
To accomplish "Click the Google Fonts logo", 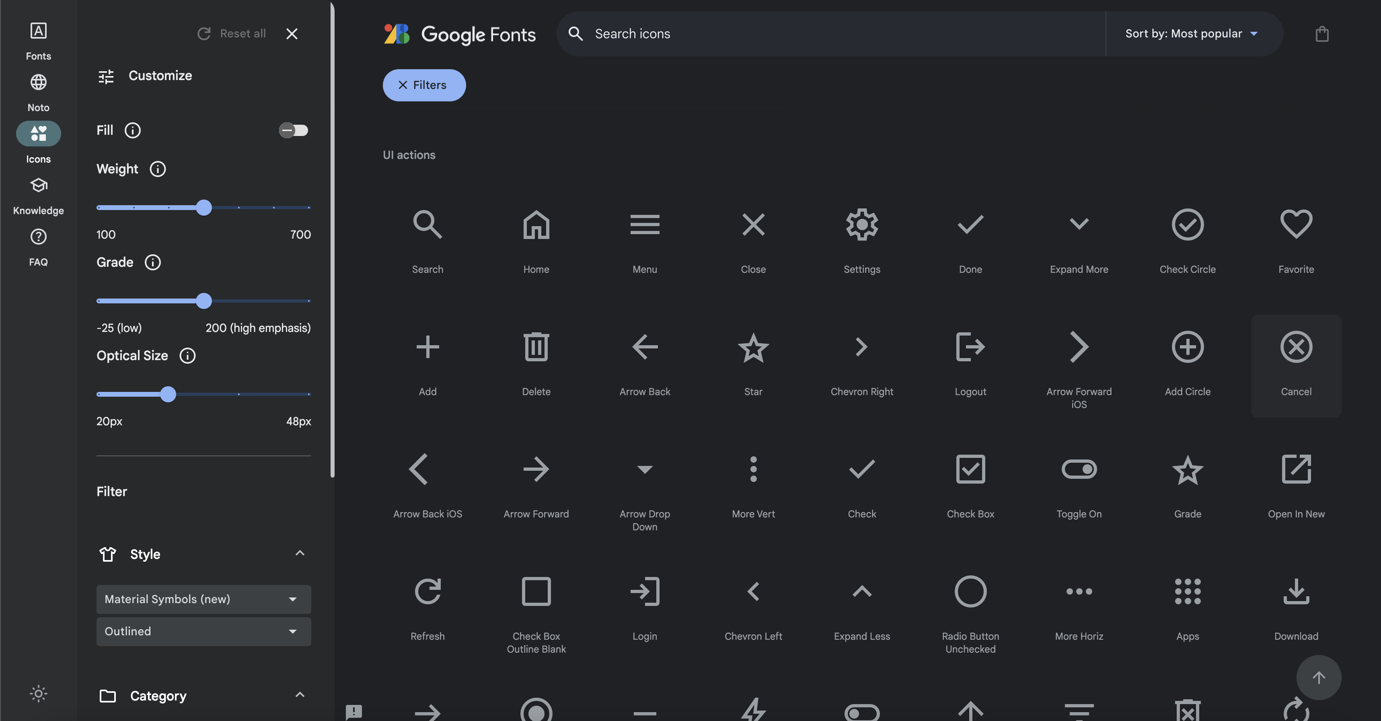I will pos(459,34).
